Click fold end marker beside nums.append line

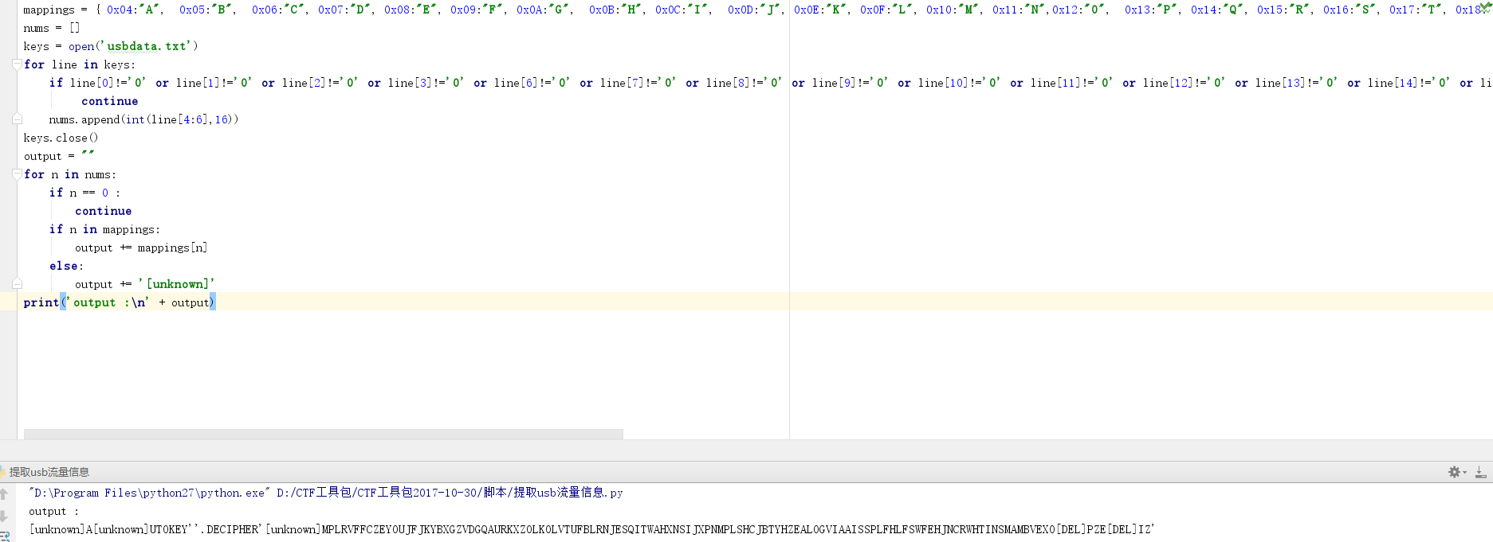[17, 119]
